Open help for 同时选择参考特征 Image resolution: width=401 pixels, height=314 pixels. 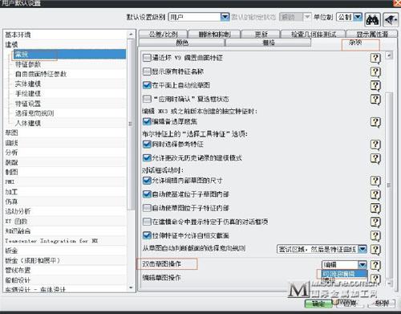[375, 145]
